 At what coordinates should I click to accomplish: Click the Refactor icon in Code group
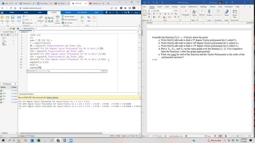pyautogui.click(x=41, y=17)
